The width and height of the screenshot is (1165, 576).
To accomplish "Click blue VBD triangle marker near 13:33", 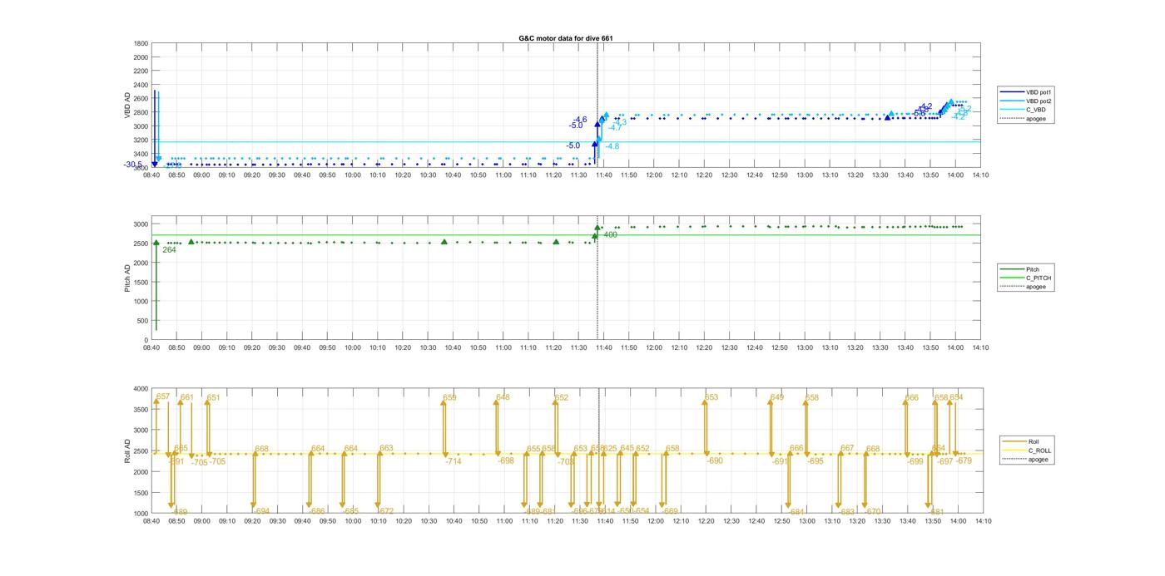I will click(888, 117).
